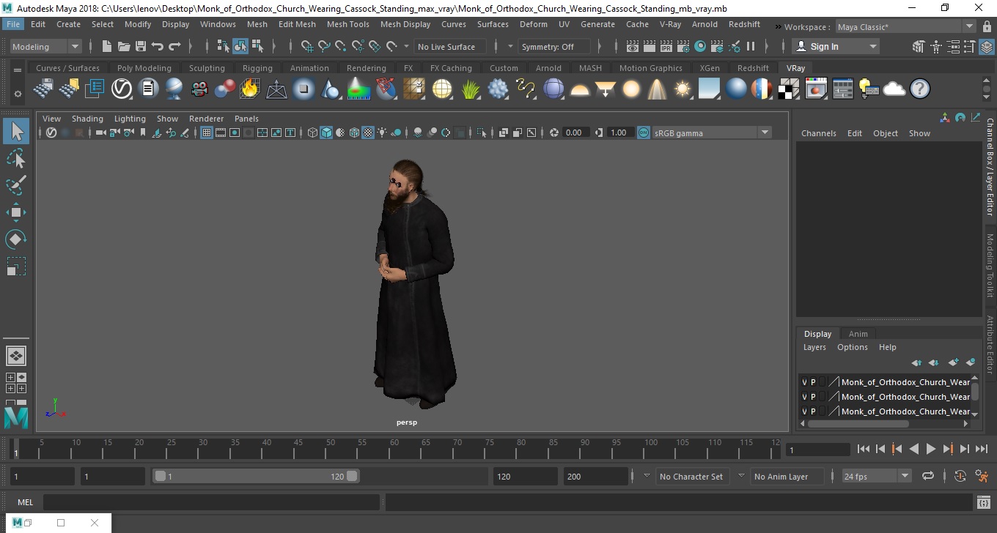Open the Workspace Maya Classic dropdown
The image size is (997, 533).
coord(904,27)
